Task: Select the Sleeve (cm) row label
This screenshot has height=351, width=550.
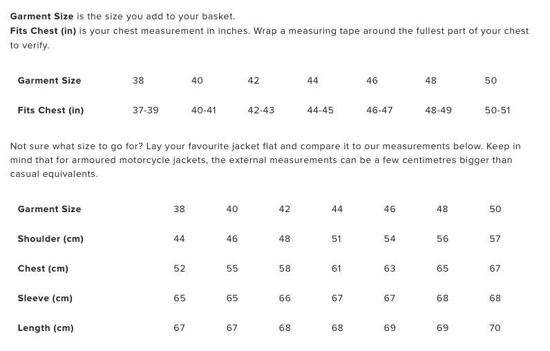Action: (45, 298)
